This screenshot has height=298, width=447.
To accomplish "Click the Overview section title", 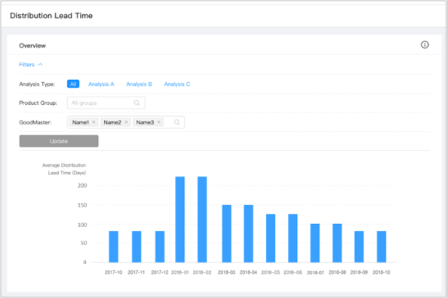I will (x=32, y=46).
